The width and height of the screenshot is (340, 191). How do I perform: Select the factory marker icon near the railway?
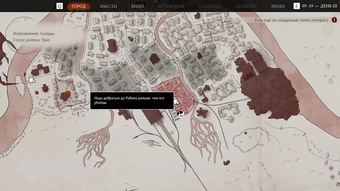pyautogui.click(x=180, y=114)
